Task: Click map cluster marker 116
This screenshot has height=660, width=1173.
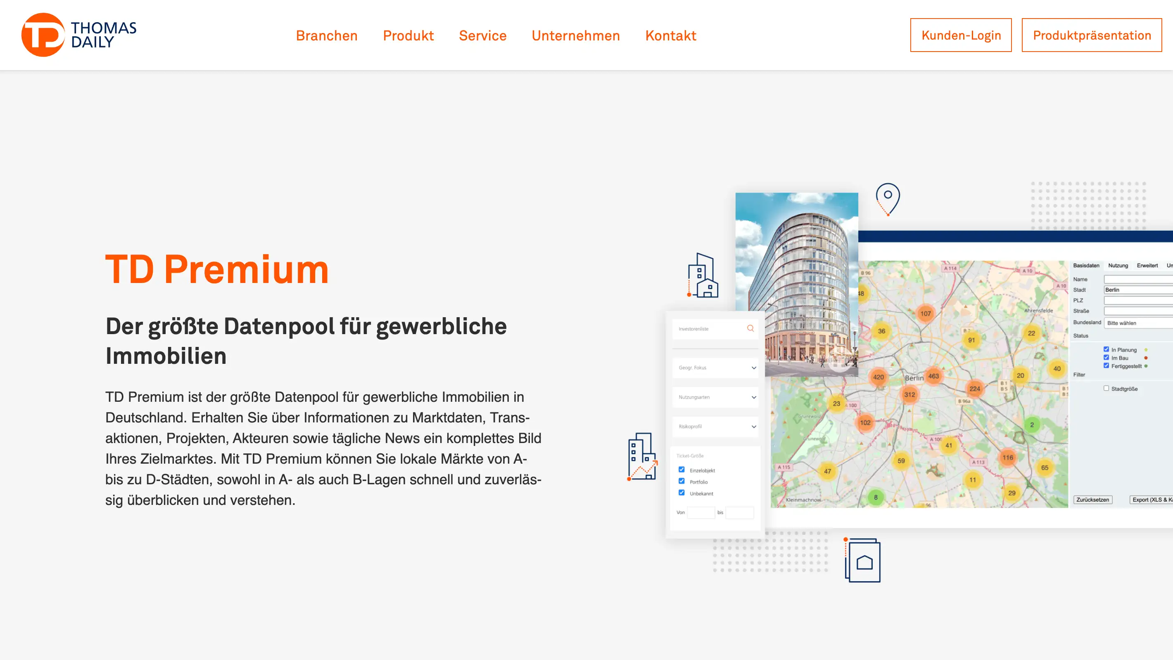Action: (x=1008, y=457)
